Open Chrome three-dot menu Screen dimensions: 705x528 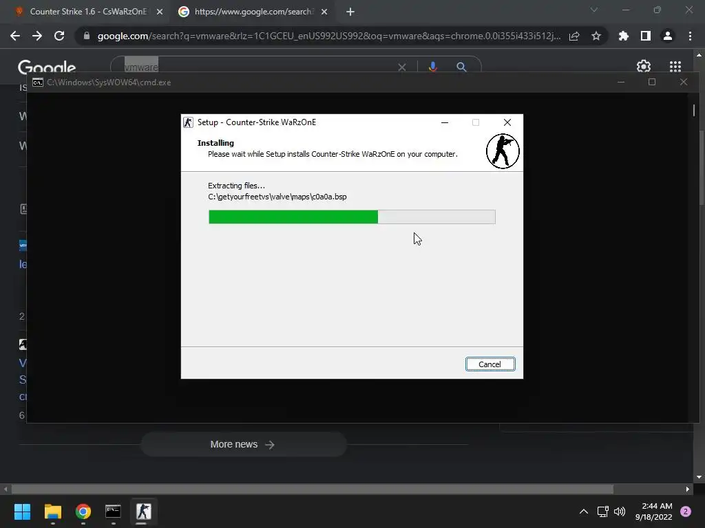click(690, 36)
